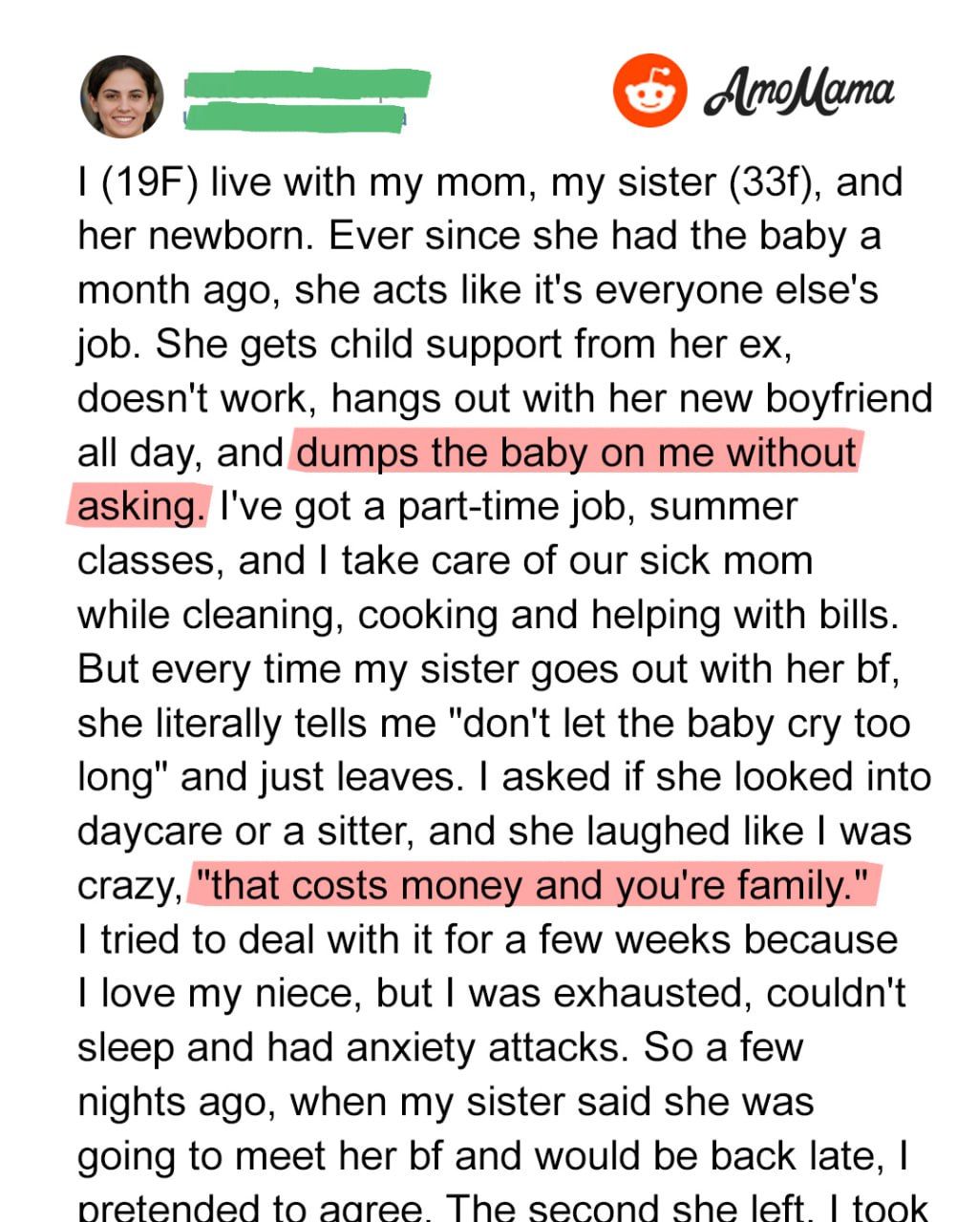This screenshot has height=1222, width=978.
Task: Click the AmoMama logo
Action: (798, 93)
